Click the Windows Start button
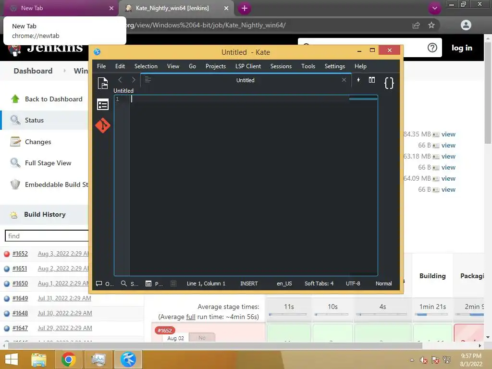 tap(12, 359)
